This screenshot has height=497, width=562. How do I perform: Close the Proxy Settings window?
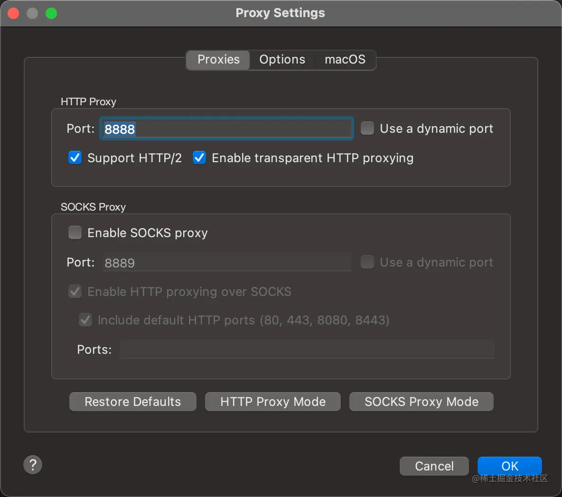13,13
